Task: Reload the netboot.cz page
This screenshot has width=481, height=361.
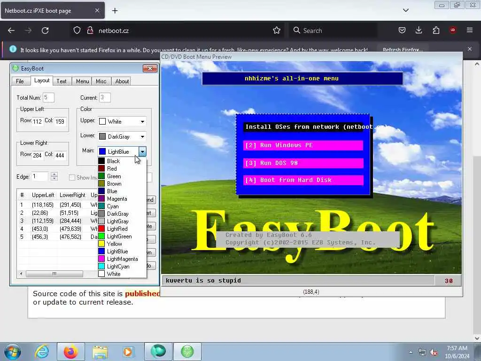Action: coord(45,31)
